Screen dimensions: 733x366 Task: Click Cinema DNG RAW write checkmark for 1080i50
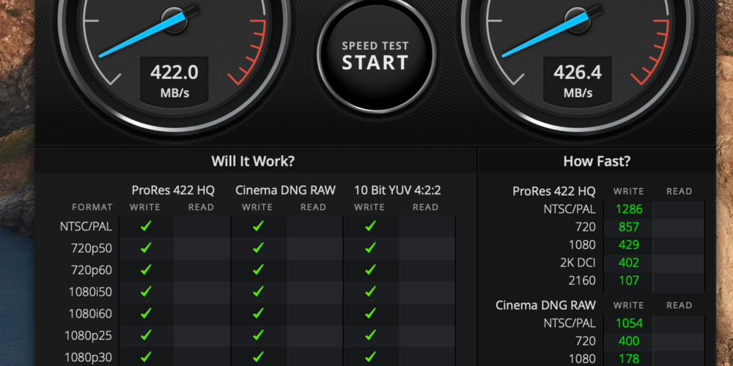(258, 292)
